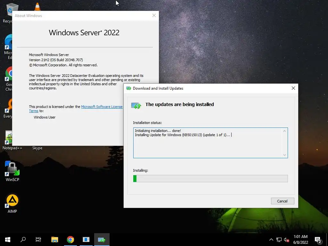
Task: Click the Download and Install Updates title bar icon
Action: [x=128, y=88]
